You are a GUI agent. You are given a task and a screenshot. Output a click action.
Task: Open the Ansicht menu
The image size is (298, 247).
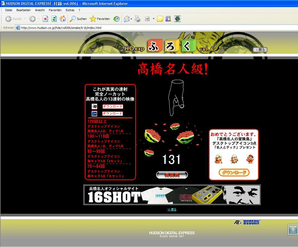click(40, 10)
